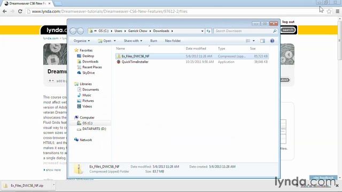Click Downloads in the address breadcrumb
Viewport: 342px width, 192px height.
[x=161, y=31]
